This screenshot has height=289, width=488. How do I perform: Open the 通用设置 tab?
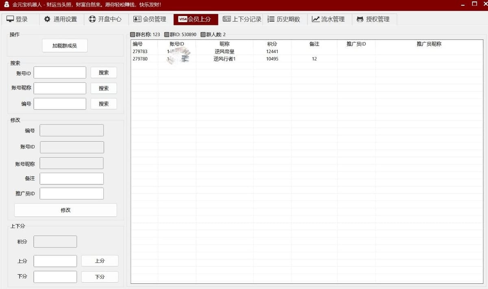pos(61,19)
